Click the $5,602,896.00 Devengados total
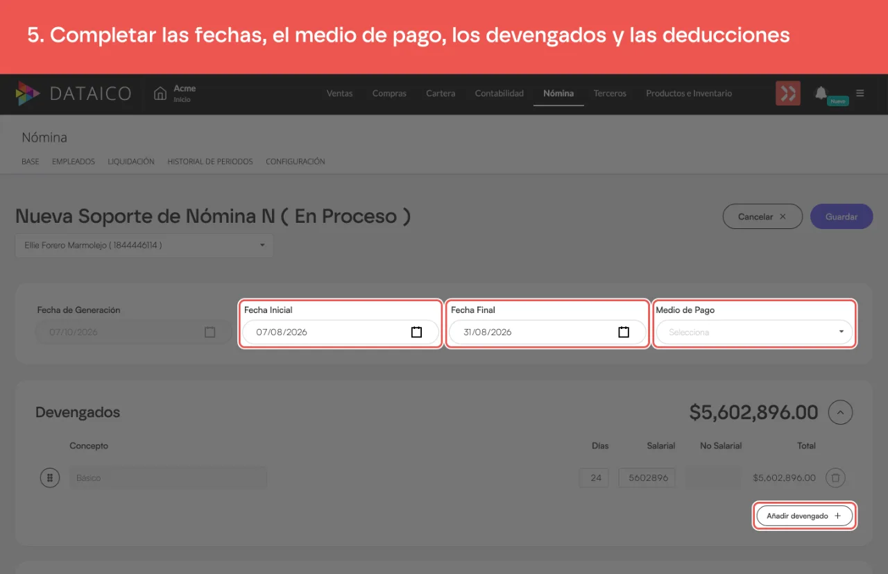 [753, 412]
